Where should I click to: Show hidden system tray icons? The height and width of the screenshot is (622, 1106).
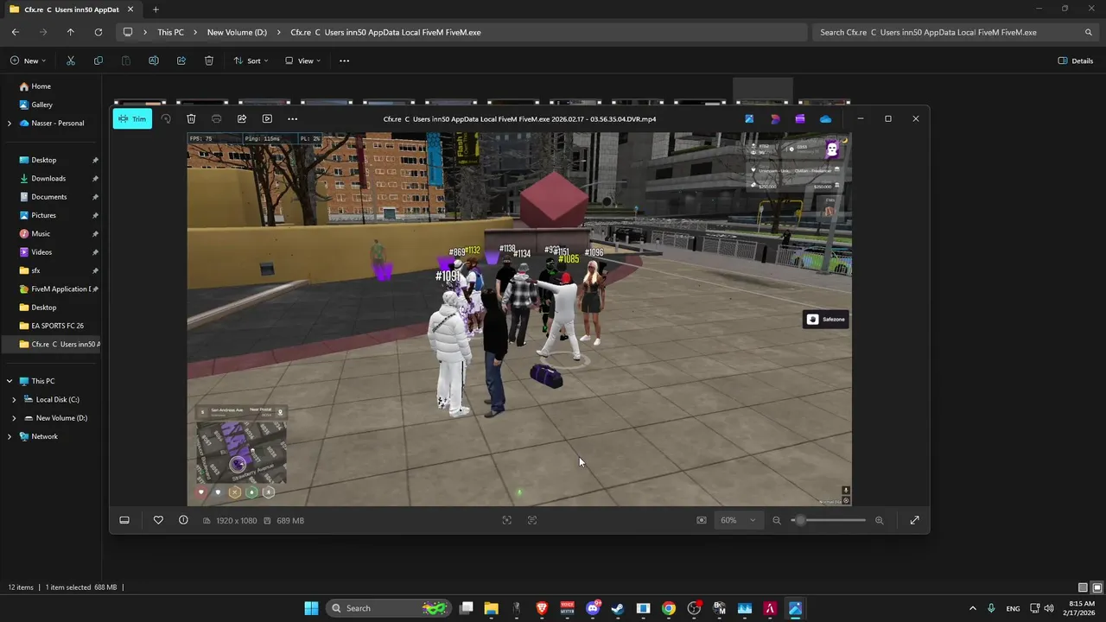click(972, 608)
